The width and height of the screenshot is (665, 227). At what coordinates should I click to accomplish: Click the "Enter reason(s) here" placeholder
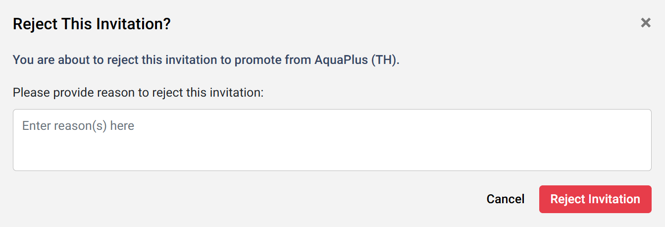coord(78,126)
